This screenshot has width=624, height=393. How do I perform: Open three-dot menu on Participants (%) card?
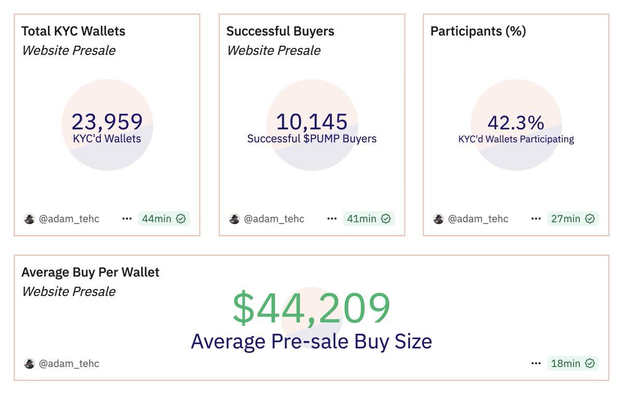pos(536,219)
